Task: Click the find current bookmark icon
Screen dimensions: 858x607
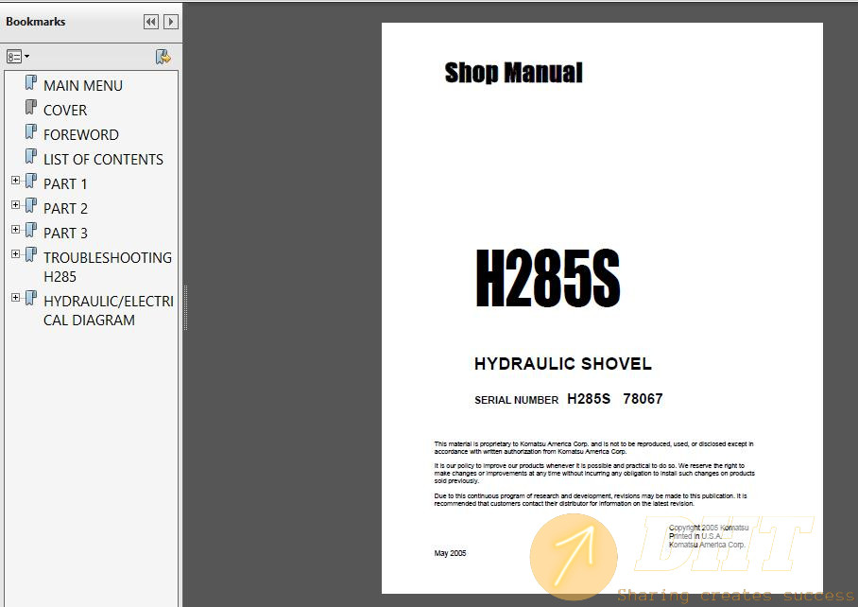Action: pyautogui.click(x=163, y=57)
